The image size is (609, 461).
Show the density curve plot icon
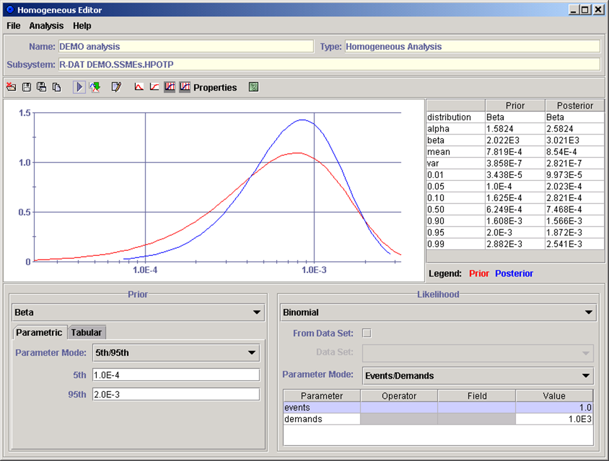(140, 87)
